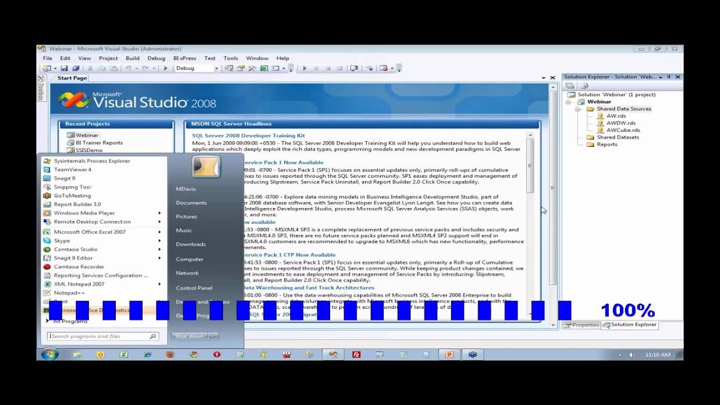Screen dimensions: 720x405
Task: Expand the Microsoft Office Excel 2007 submenu arrow
Action: click(x=160, y=232)
